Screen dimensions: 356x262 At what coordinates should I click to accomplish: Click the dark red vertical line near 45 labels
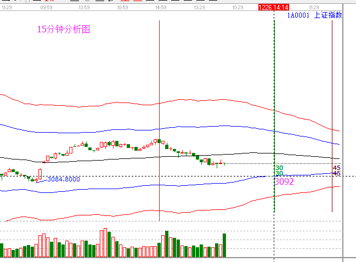[x=332, y=116]
